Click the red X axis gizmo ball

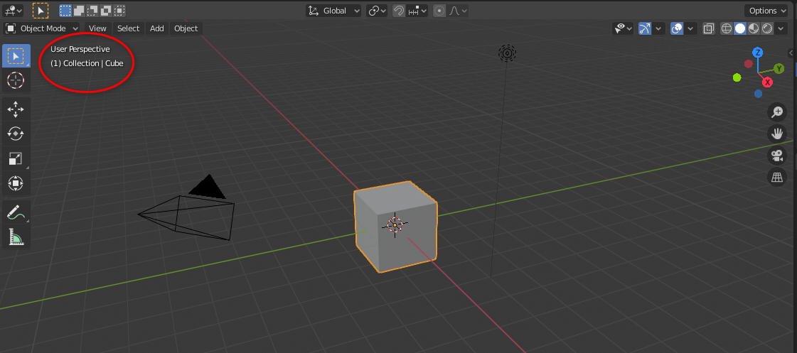click(767, 82)
